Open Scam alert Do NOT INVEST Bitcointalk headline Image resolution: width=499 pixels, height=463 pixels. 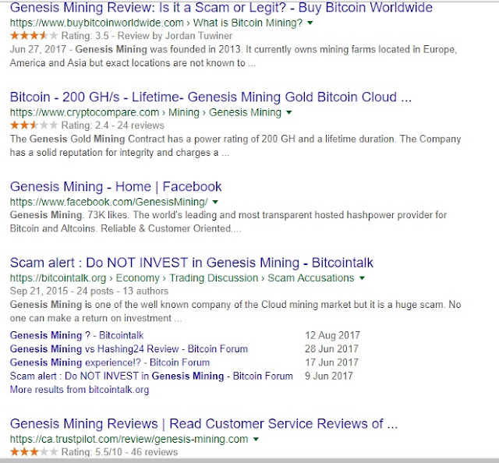pos(192,263)
